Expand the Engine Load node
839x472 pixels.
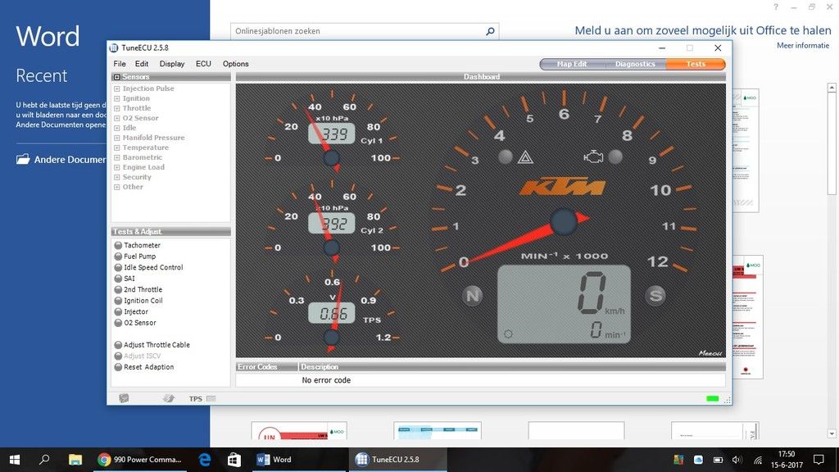[x=116, y=167]
